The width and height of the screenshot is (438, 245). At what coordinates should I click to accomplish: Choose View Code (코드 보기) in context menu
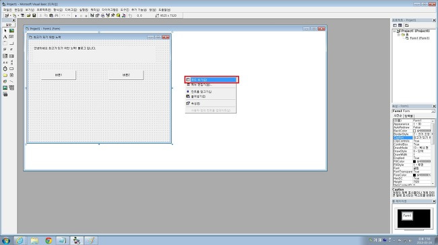(x=211, y=80)
